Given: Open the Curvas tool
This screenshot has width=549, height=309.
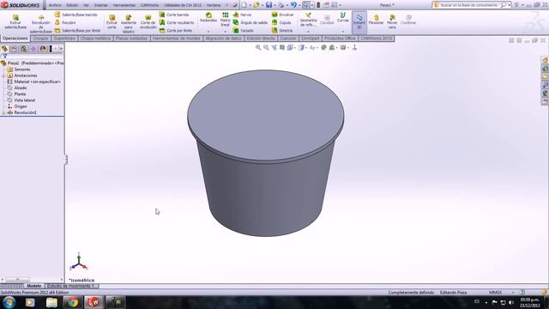Looking at the screenshot, I should (x=342, y=17).
